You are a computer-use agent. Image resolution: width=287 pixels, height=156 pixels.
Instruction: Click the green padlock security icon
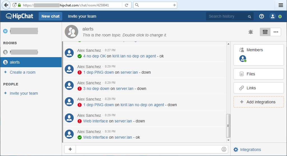coord(19,5)
